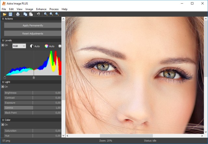Click the Print icon in toolbar

pyautogui.click(x=18, y=14)
